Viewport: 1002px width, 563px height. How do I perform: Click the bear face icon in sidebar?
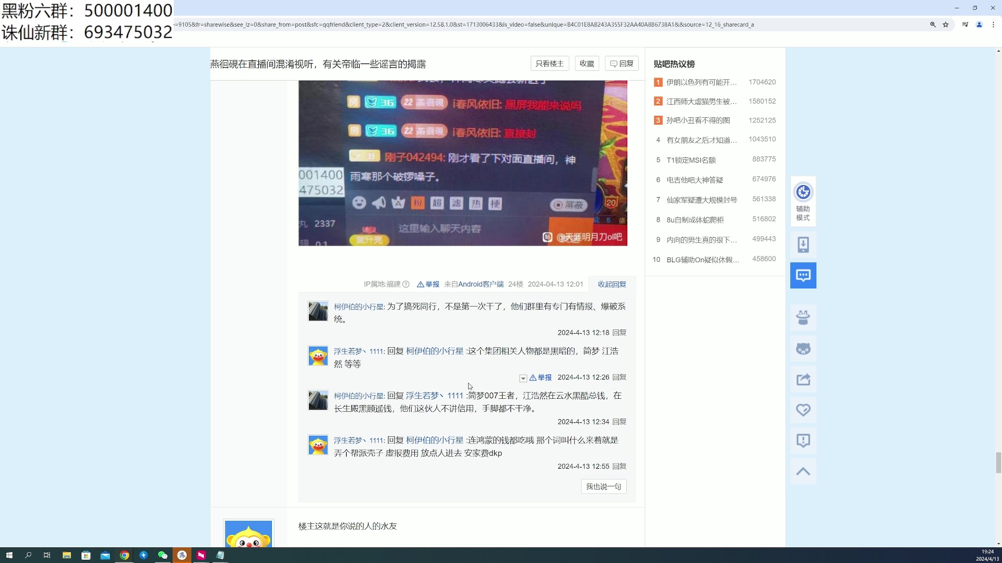[803, 349]
